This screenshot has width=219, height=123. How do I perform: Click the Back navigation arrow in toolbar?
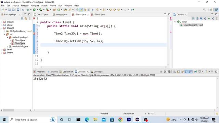point(119,10)
